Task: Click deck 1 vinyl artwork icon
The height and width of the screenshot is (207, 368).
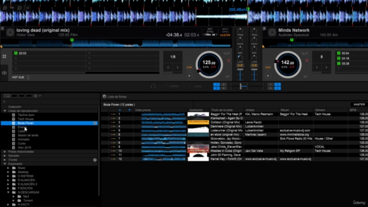Action: click(10, 32)
